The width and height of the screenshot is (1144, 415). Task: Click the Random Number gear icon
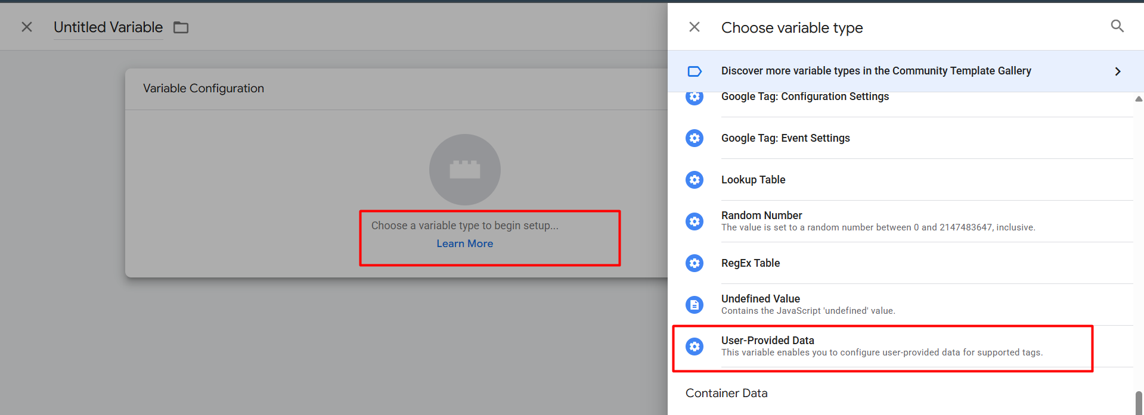point(695,221)
